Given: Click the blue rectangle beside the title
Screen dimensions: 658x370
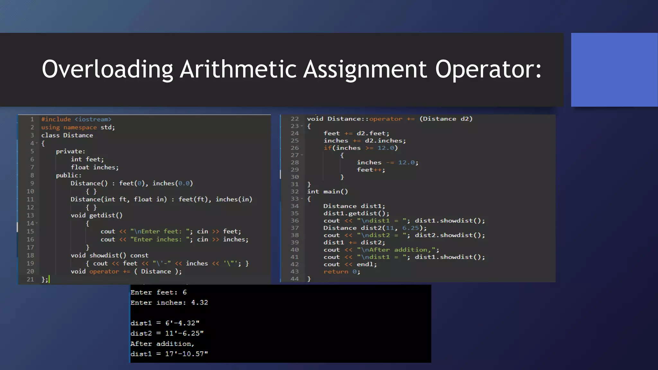Looking at the screenshot, I should 614,70.
